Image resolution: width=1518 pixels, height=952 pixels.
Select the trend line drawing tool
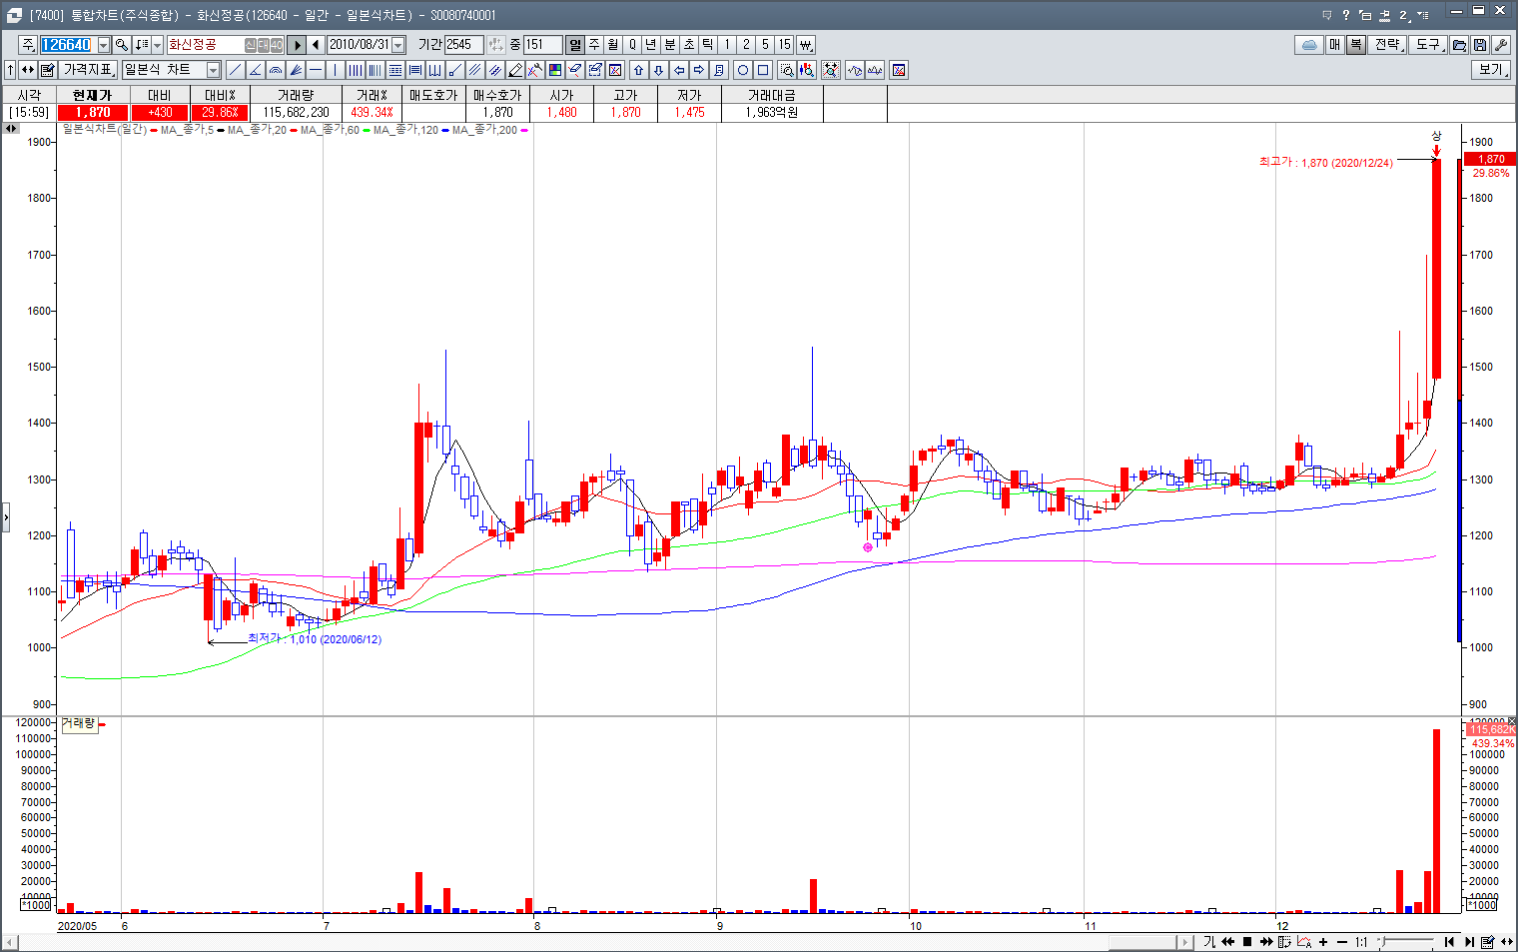[x=235, y=70]
